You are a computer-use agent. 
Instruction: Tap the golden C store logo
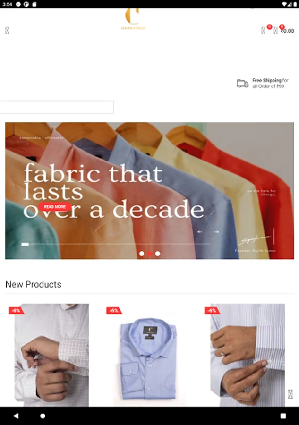[133, 19]
